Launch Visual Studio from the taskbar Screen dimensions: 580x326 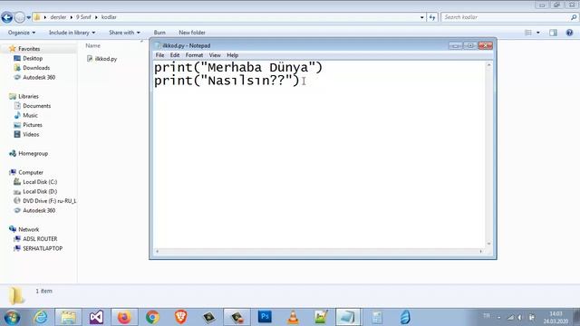tap(96, 317)
